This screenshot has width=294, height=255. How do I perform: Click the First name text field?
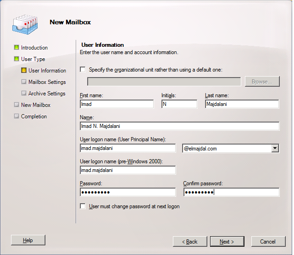[x=116, y=104]
